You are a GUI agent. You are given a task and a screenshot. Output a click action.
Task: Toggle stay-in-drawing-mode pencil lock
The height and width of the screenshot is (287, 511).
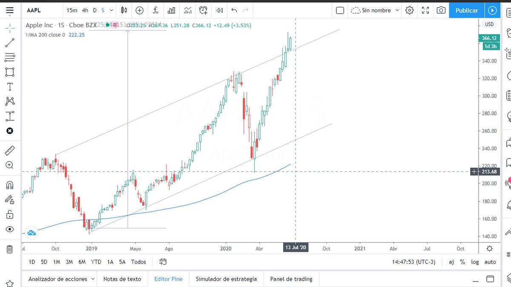10,199
